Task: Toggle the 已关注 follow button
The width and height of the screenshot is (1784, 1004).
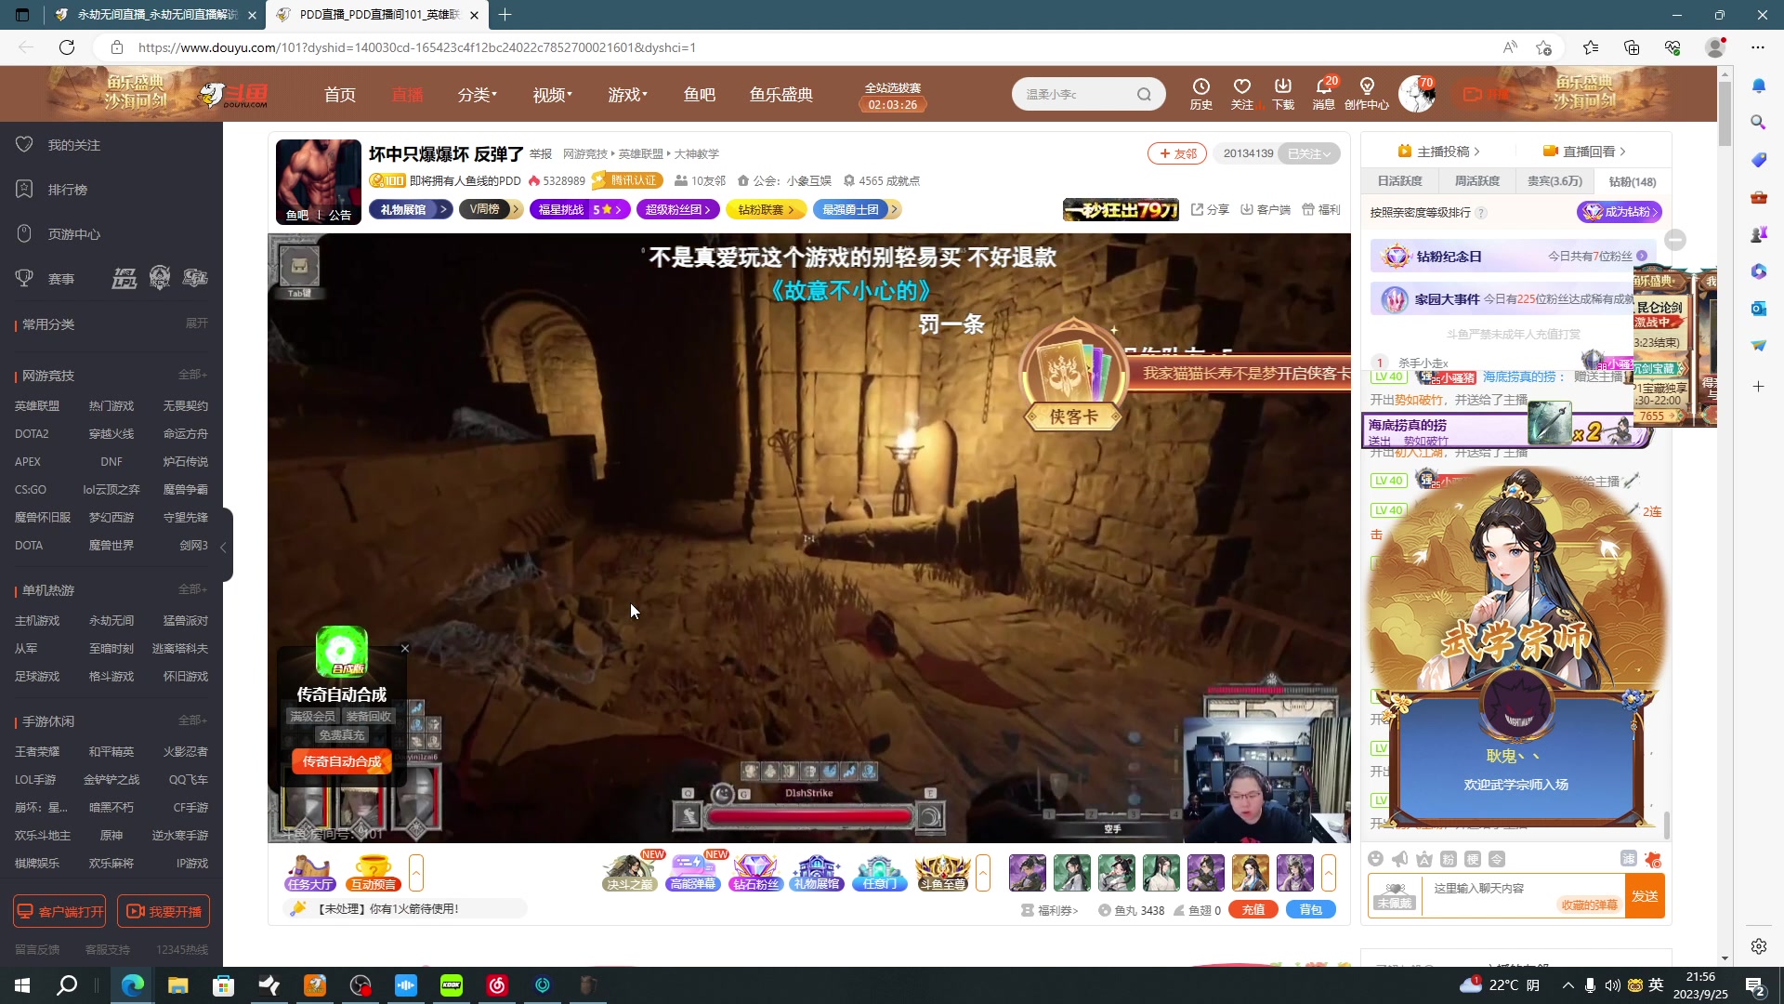Action: click(x=1309, y=153)
